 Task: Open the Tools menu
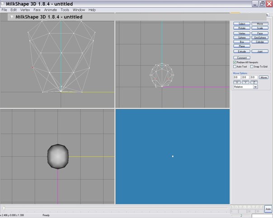(65, 9)
